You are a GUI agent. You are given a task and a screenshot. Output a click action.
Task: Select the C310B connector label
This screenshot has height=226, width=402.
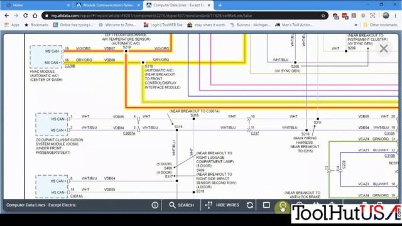pos(389,156)
